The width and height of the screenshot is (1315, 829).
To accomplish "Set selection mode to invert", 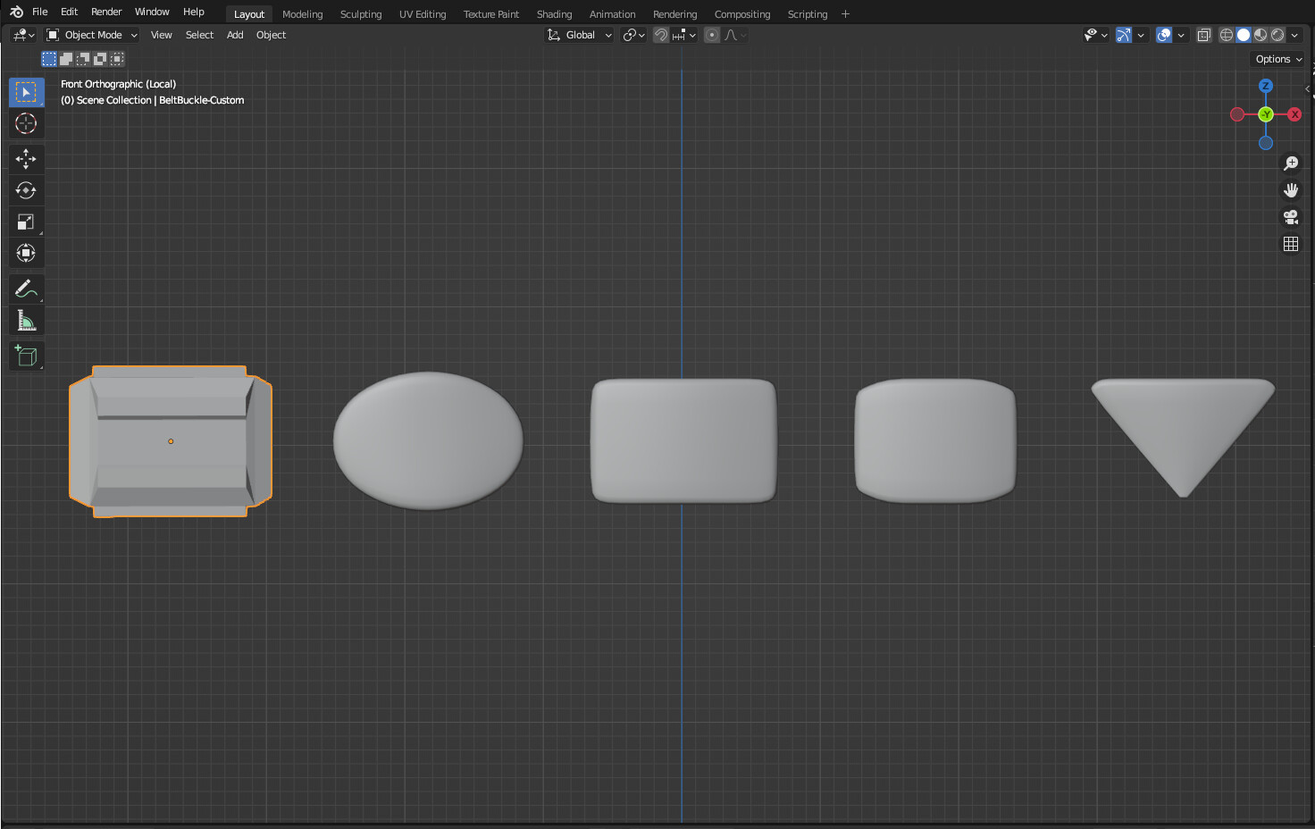I will 100,59.
